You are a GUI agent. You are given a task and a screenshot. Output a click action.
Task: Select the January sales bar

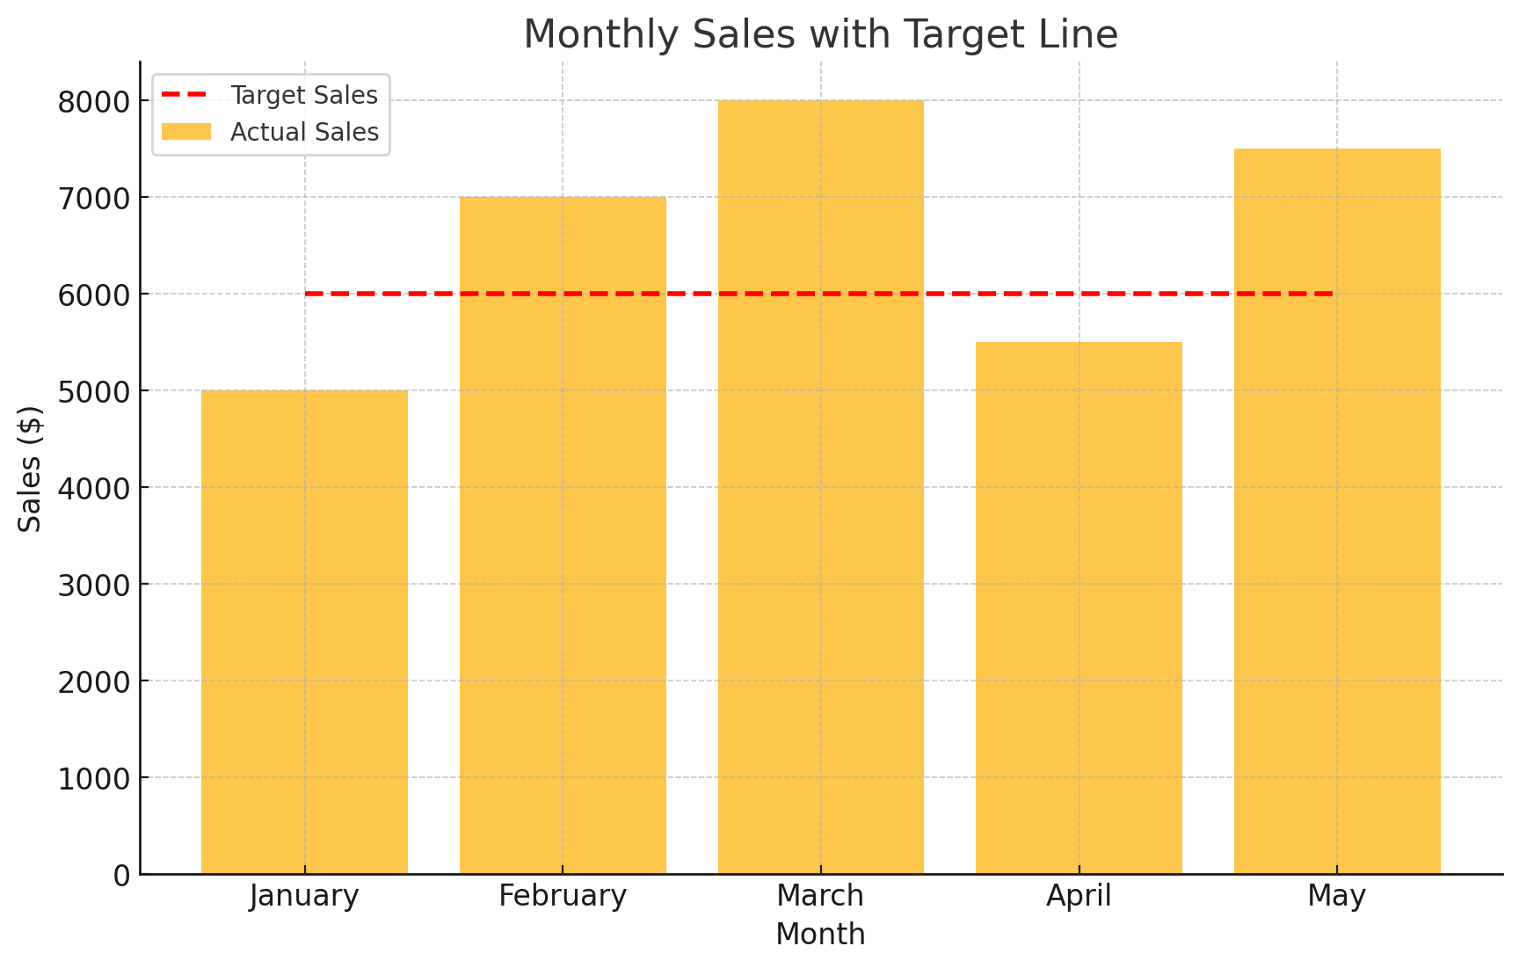click(x=304, y=631)
